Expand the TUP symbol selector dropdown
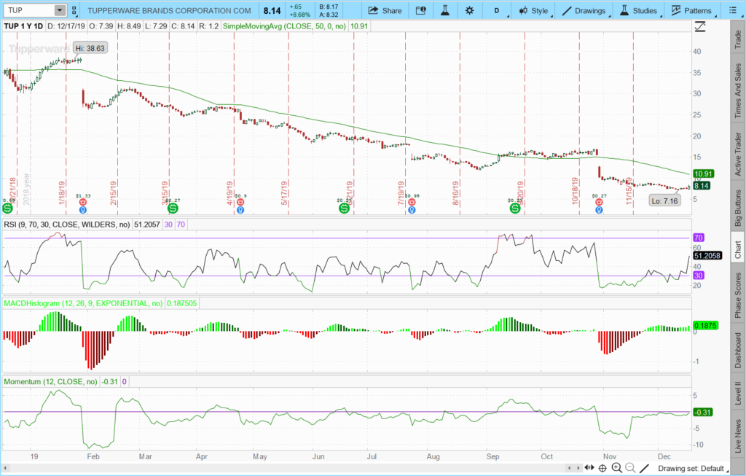This screenshot has width=746, height=476. [x=60, y=11]
